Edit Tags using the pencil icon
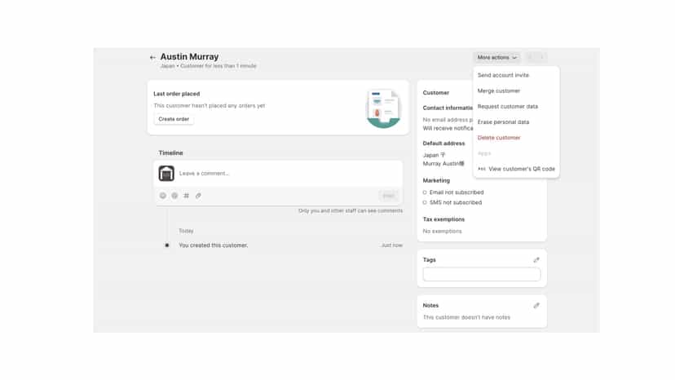The image size is (675, 380). 536,260
